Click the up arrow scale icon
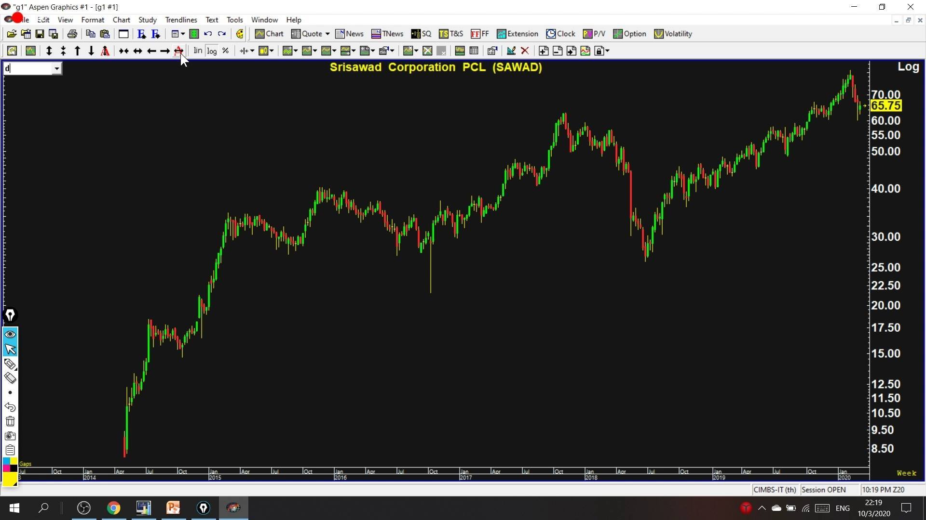Screen dimensions: 926x520 [77, 51]
